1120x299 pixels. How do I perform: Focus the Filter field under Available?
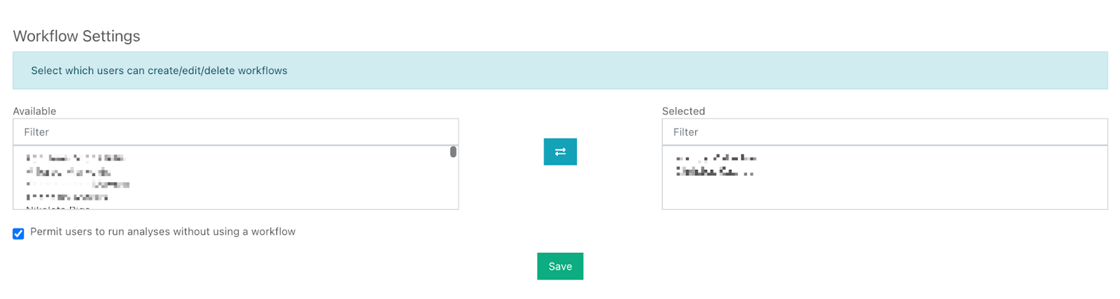(x=236, y=132)
